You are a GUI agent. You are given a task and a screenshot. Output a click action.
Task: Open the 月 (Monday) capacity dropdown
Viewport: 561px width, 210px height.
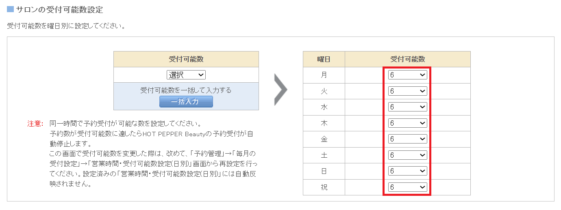[x=407, y=75]
